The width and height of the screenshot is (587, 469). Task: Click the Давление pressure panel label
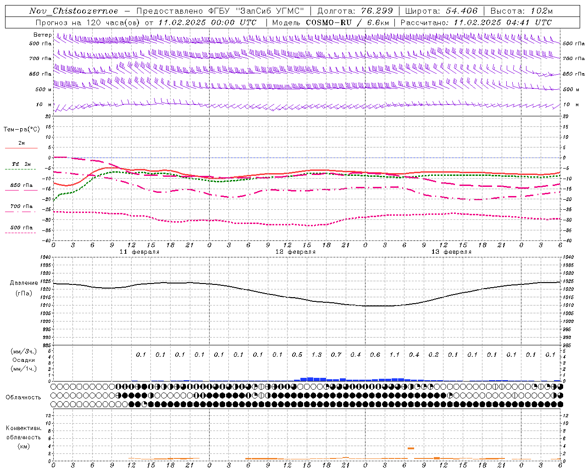pos(24,283)
